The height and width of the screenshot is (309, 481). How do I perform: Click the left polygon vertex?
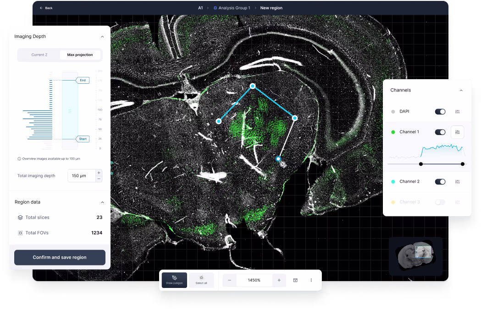click(x=219, y=122)
